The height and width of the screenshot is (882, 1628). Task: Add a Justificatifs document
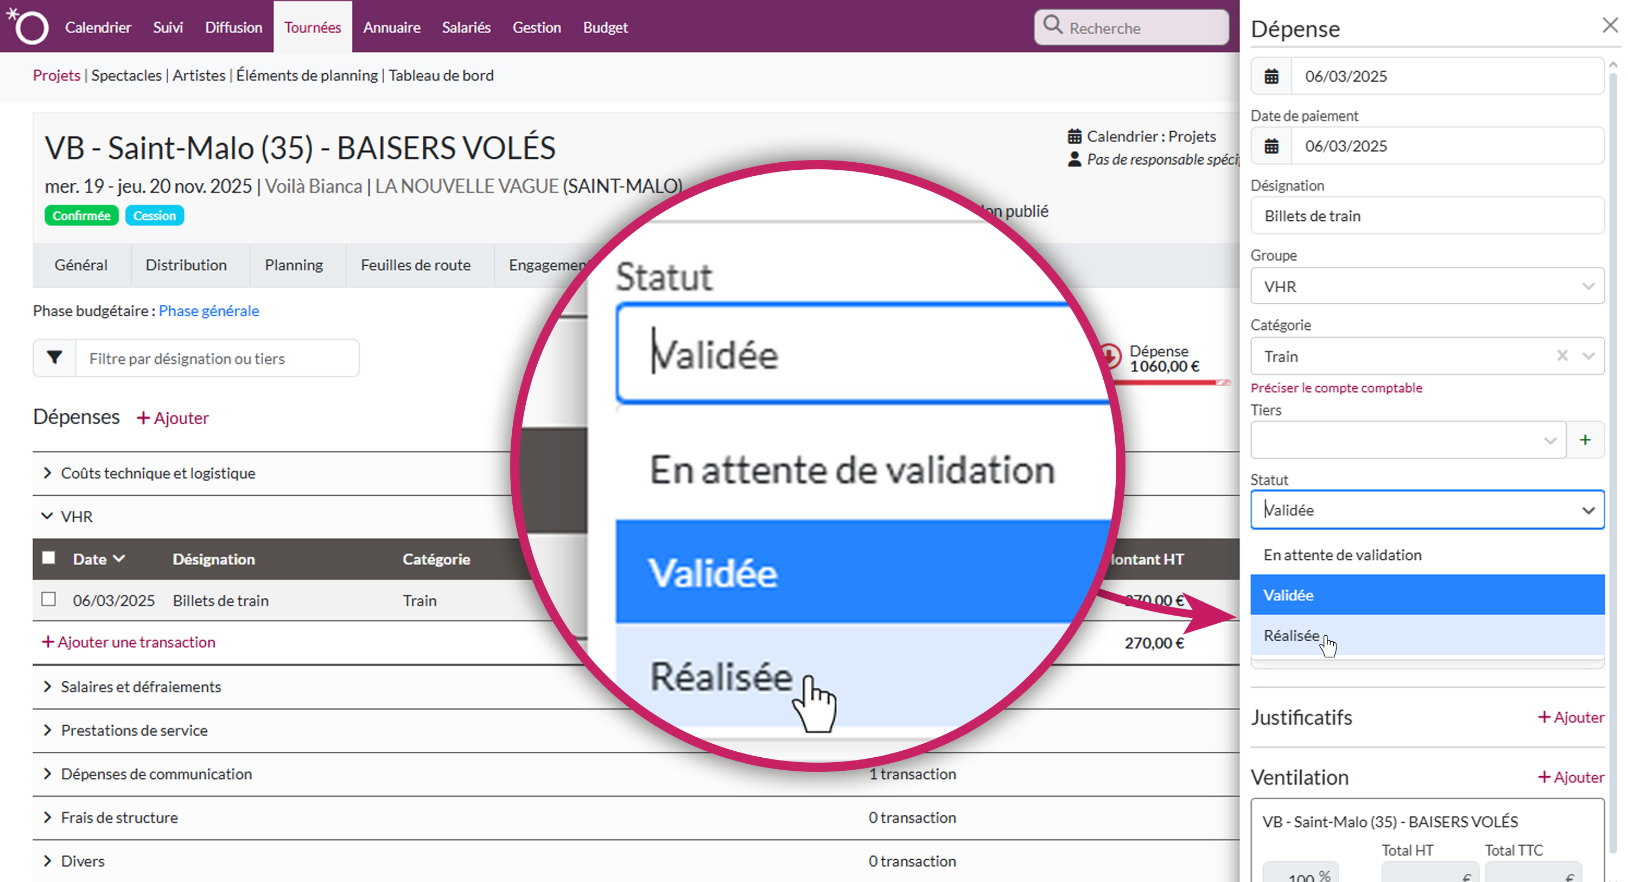click(1570, 717)
